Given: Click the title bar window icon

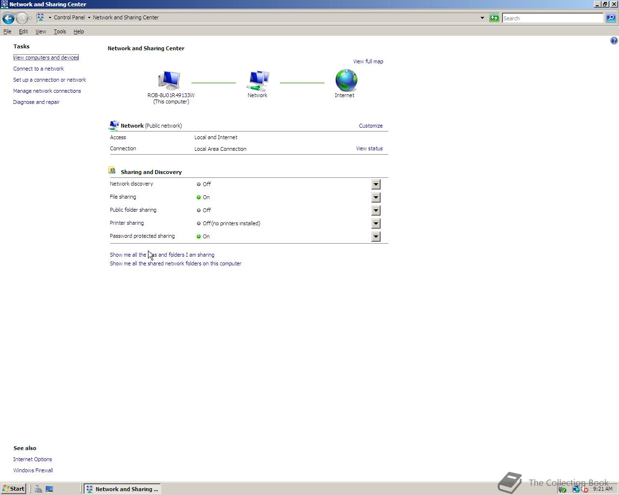Looking at the screenshot, I should pyautogui.click(x=4, y=4).
